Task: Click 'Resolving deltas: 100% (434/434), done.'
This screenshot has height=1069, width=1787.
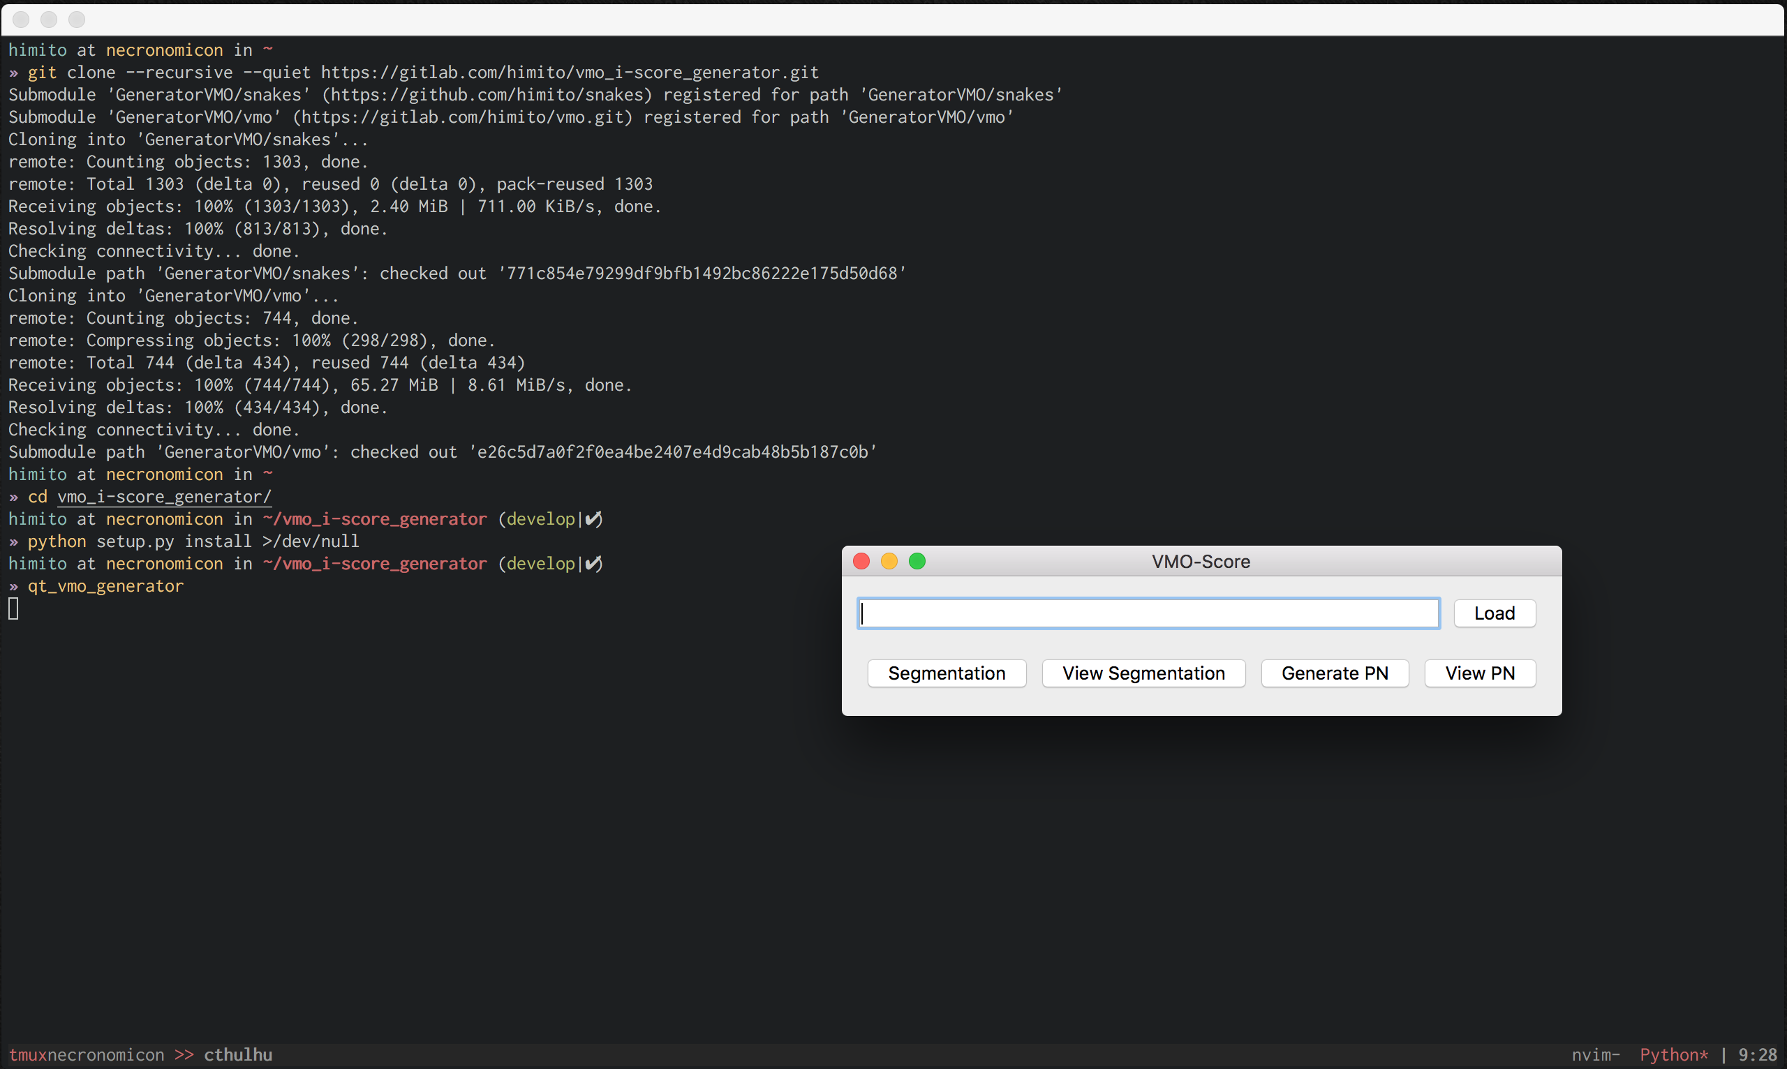Action: (x=198, y=408)
